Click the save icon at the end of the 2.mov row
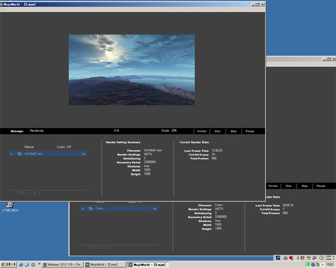Image resolution: width=336 pixels, height=268 pixels. (x=154, y=208)
